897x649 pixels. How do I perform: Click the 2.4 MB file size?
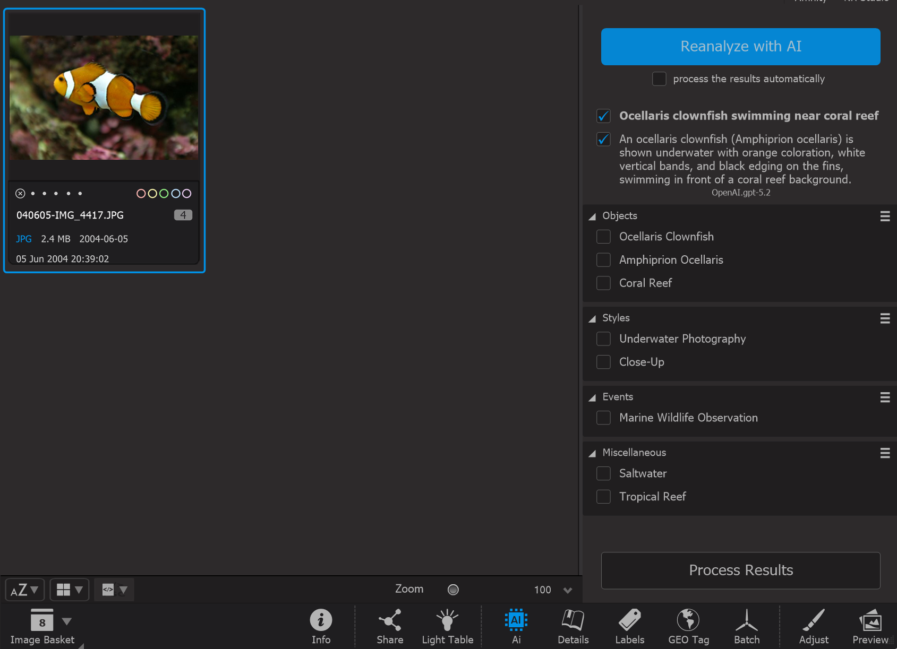point(56,239)
